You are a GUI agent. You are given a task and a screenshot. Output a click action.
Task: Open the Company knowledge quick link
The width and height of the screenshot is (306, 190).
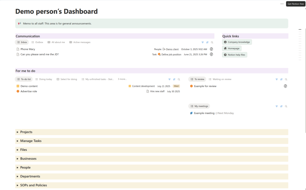tap(237, 42)
